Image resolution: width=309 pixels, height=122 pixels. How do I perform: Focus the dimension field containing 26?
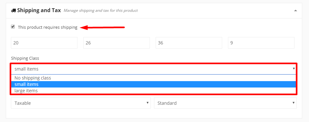[116, 43]
